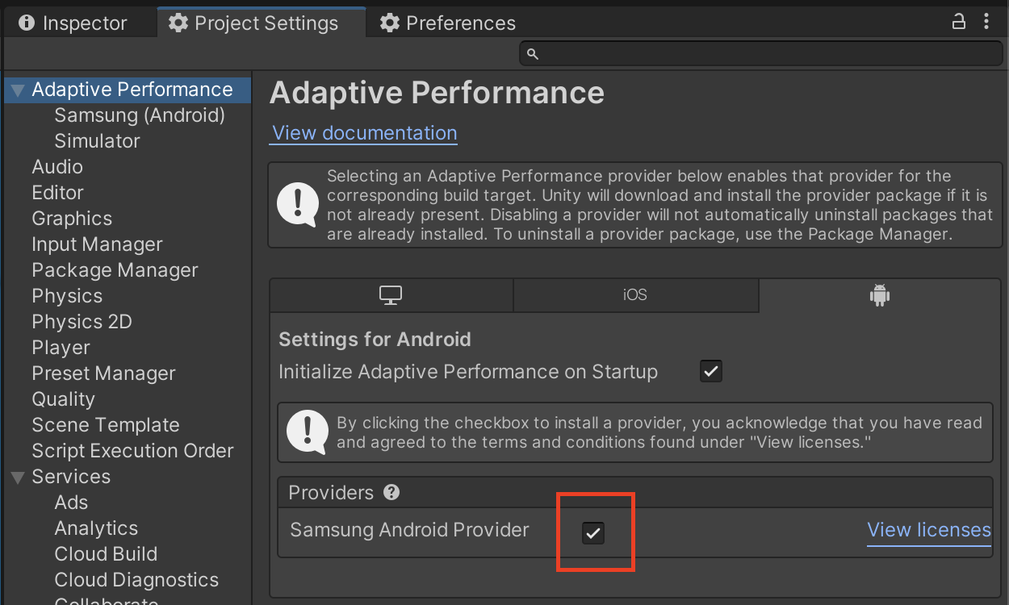
Task: Check the highlighted provider checkbox in red box
Action: coord(595,532)
